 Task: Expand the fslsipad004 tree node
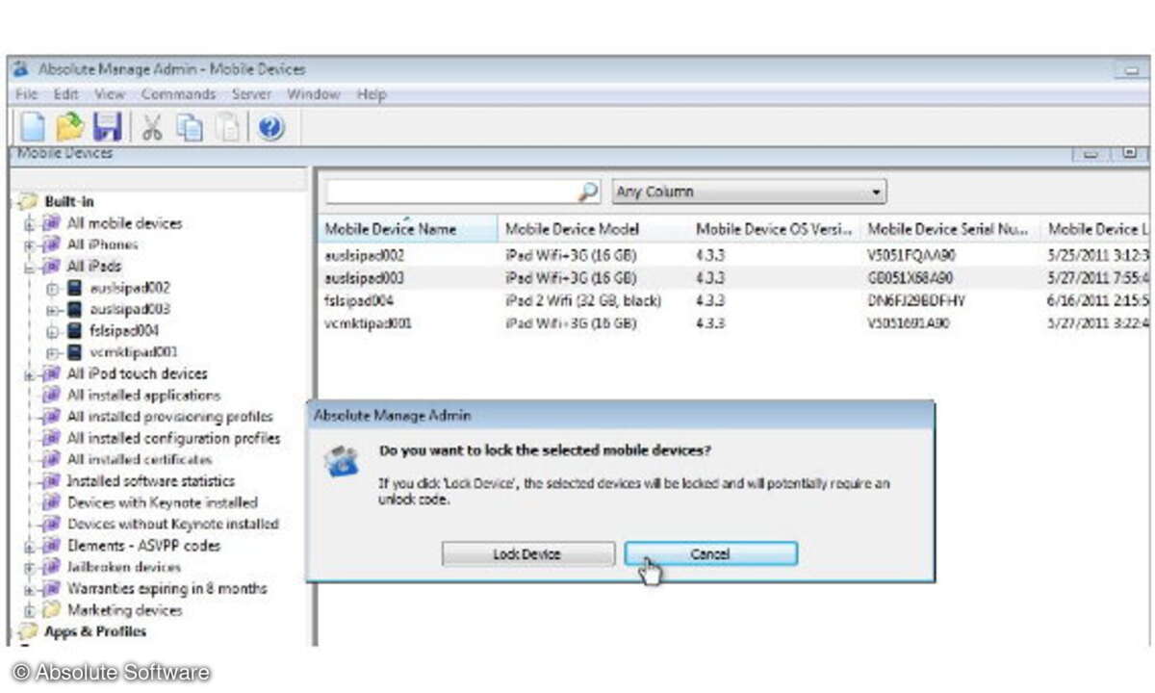point(52,331)
